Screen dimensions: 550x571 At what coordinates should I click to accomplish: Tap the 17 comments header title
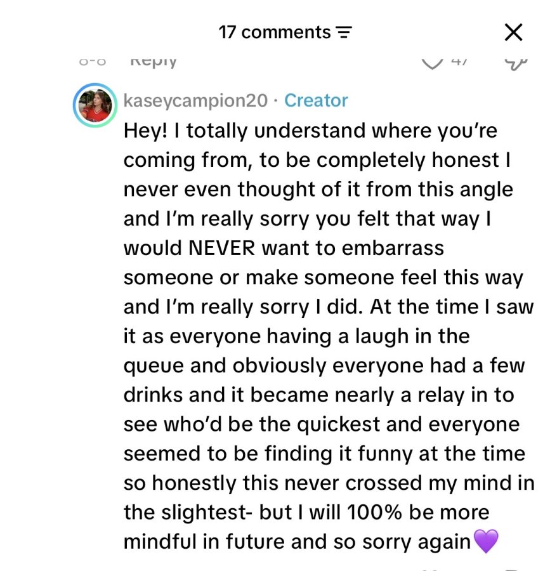tap(275, 32)
